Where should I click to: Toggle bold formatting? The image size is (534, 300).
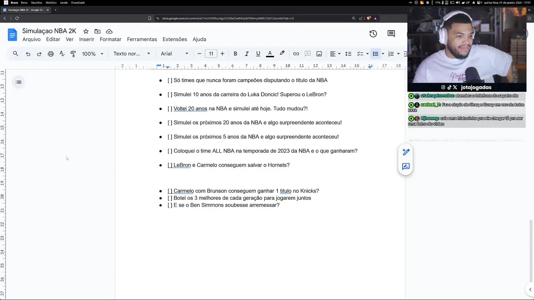point(235,54)
